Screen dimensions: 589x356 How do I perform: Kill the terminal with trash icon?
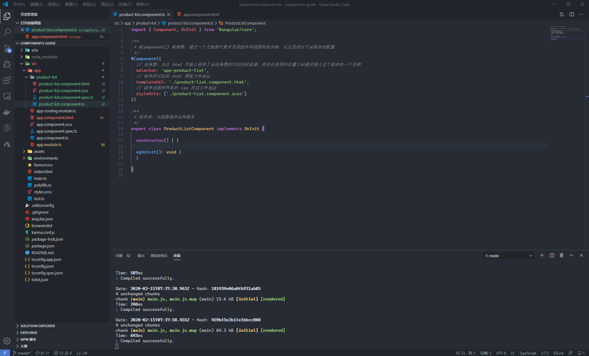click(x=561, y=255)
